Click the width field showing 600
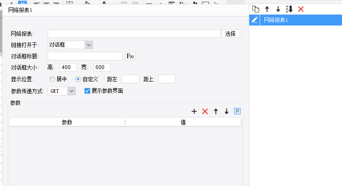Screen dimensions: 342x186 (x=102, y=67)
